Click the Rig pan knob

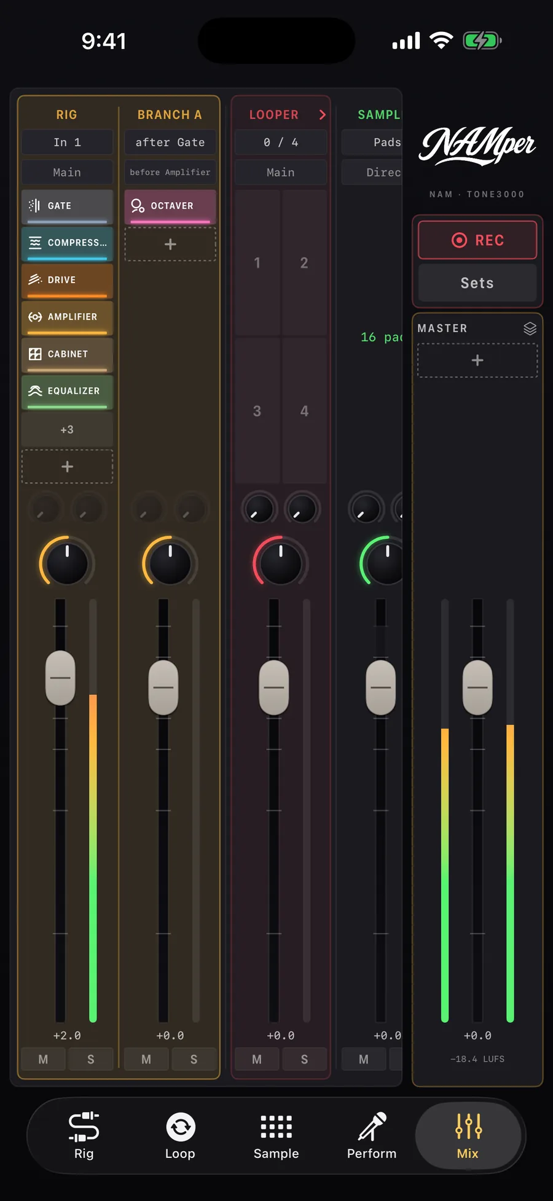67,563
